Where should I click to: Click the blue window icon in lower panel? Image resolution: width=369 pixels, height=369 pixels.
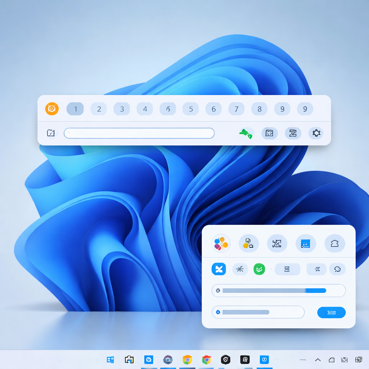coord(306,244)
